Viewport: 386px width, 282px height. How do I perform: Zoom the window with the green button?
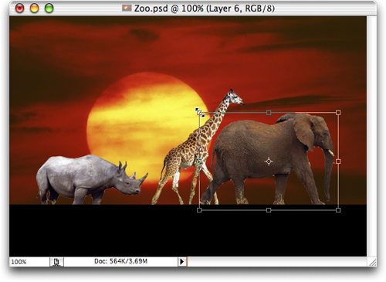(49, 8)
